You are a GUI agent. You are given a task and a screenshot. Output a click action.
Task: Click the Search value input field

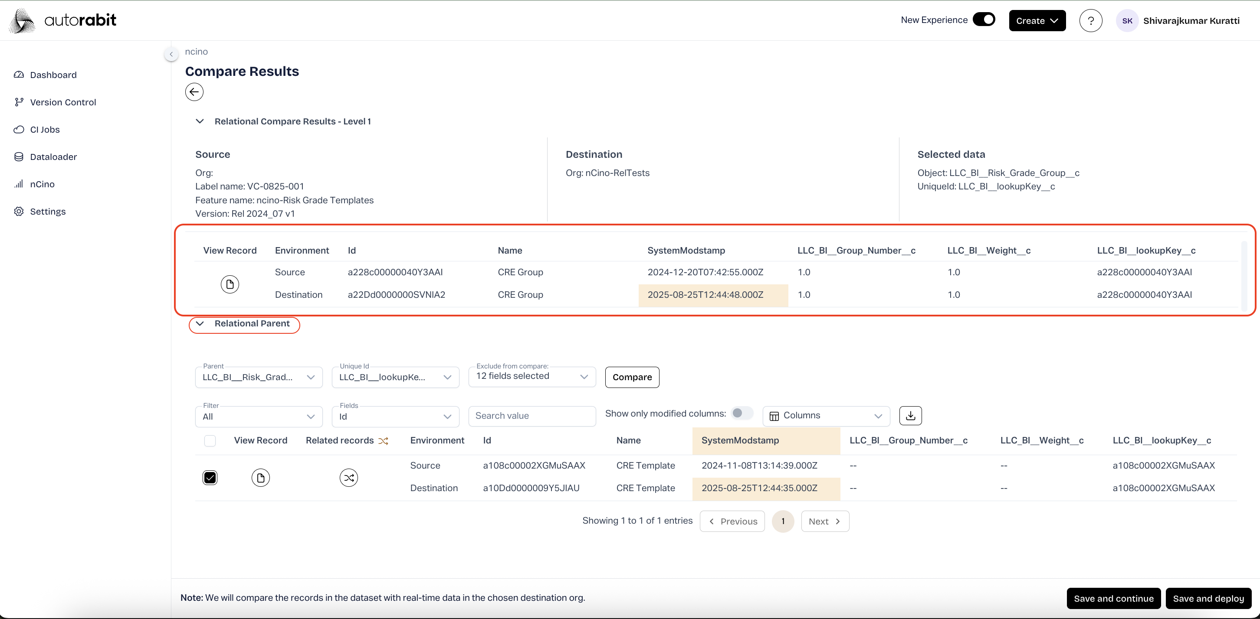point(532,416)
